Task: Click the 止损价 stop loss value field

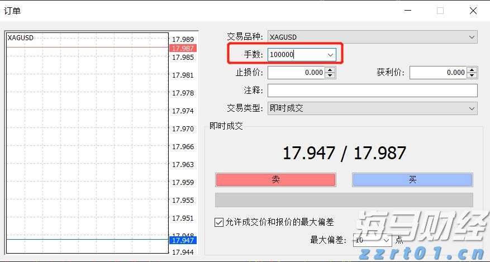Action: click(296, 73)
